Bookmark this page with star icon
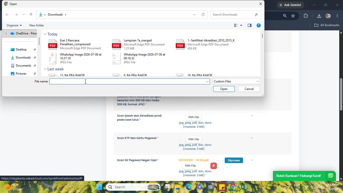Viewport: 343px width, 193px height. (x=293, y=16)
